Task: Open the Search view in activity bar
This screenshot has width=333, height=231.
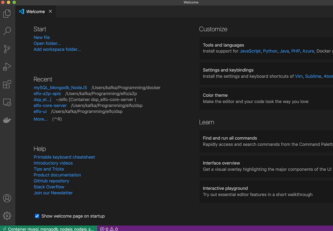Action: click(x=7, y=31)
